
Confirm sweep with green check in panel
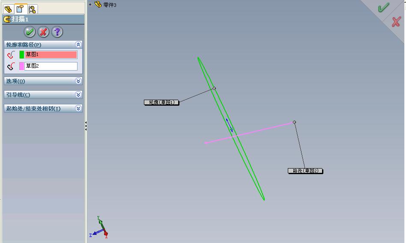[x=30, y=32]
